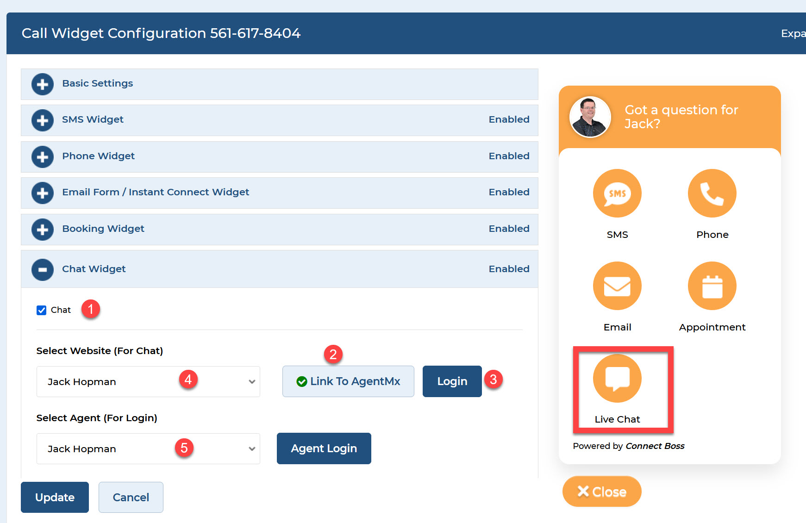806x523 pixels.
Task: Uncheck the Chat checkbox
Action: pos(42,310)
